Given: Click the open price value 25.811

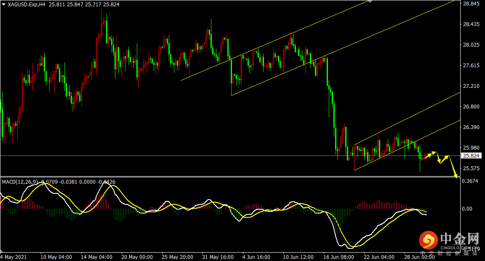Looking at the screenshot, I should point(56,4).
